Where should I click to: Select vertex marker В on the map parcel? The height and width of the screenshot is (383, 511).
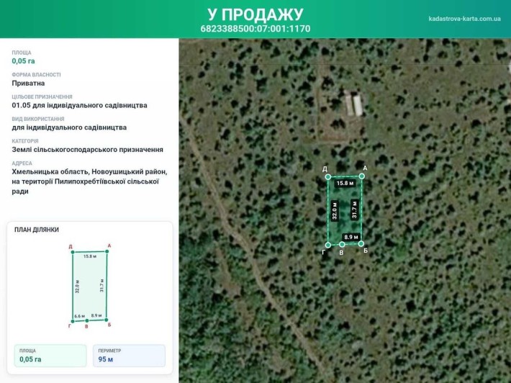click(342, 244)
